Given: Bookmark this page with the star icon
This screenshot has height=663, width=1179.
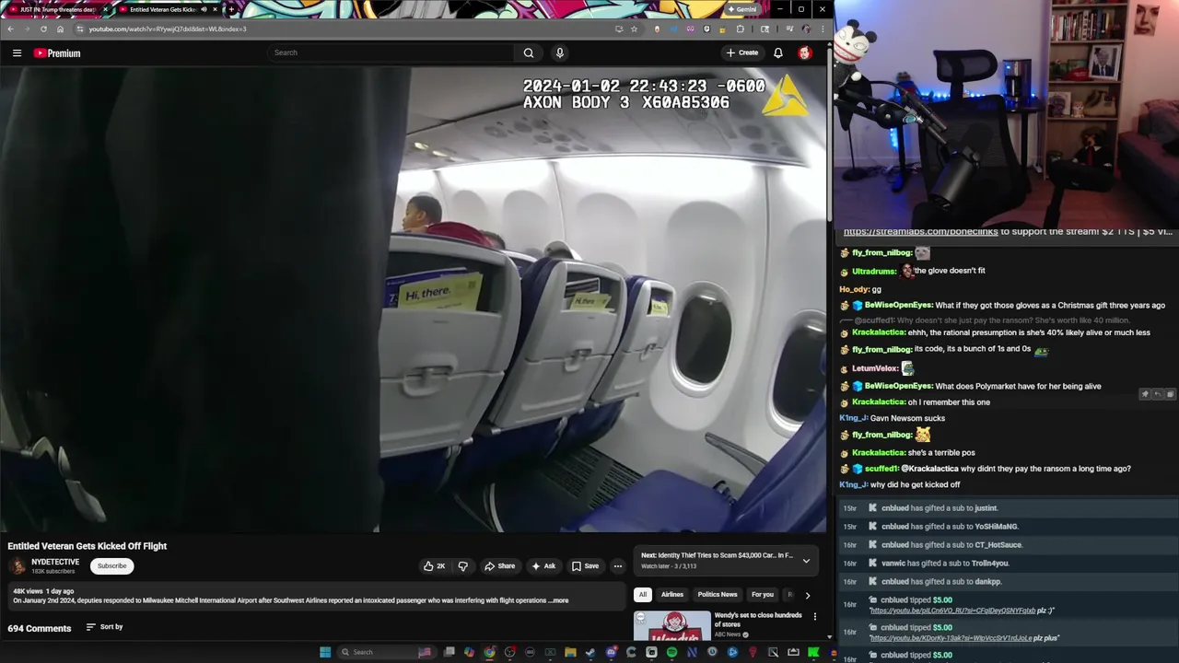Looking at the screenshot, I should tap(634, 29).
